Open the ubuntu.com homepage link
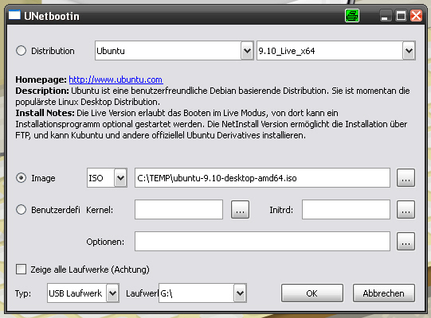 [x=116, y=79]
